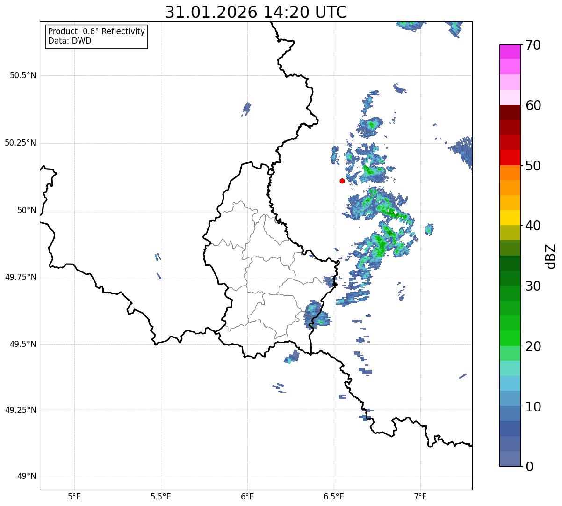Click the 7°E longitude axis label

pos(420,496)
